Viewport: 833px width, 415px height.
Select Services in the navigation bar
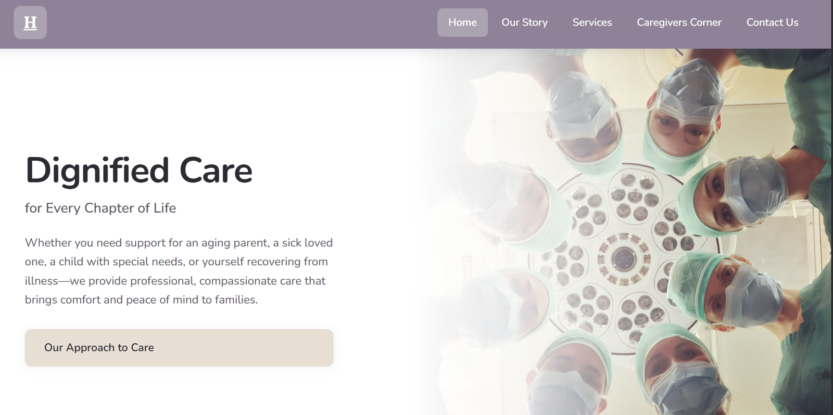(592, 22)
